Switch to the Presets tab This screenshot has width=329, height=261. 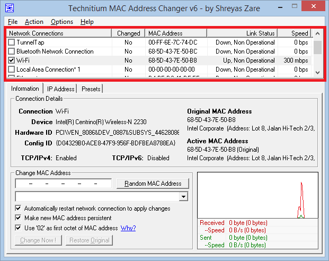pyautogui.click(x=91, y=89)
